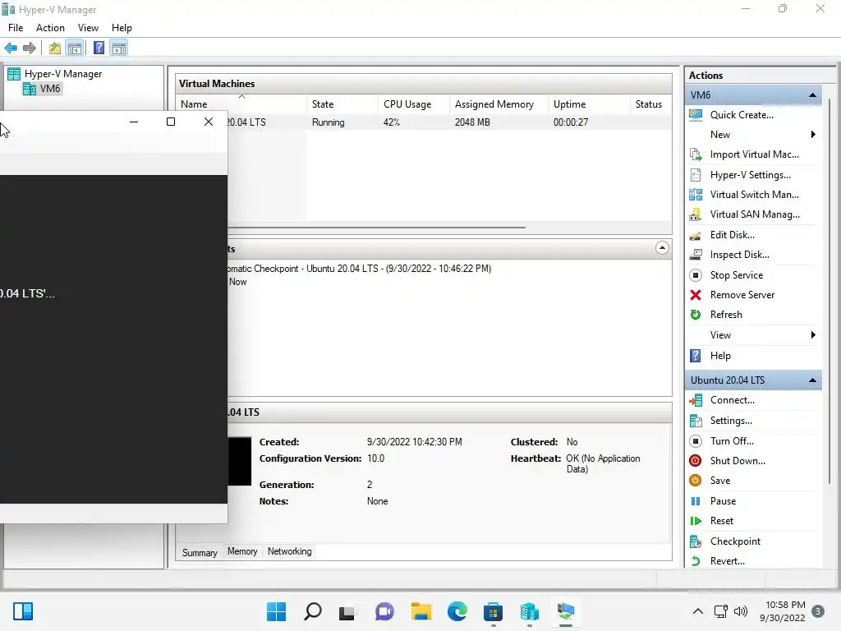The width and height of the screenshot is (841, 631).
Task: Click the Quick Create icon in Actions
Action: click(x=696, y=115)
